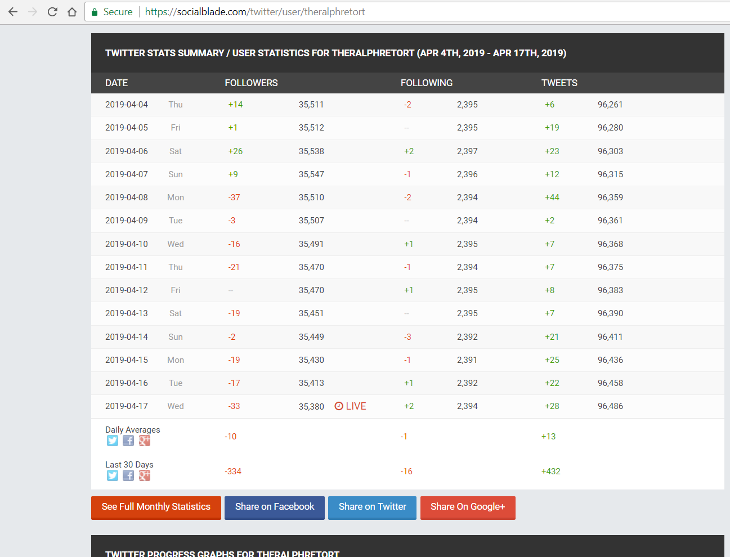This screenshot has height=557, width=730.
Task: Select the Last 30 Days tweets +432
Action: click(551, 471)
